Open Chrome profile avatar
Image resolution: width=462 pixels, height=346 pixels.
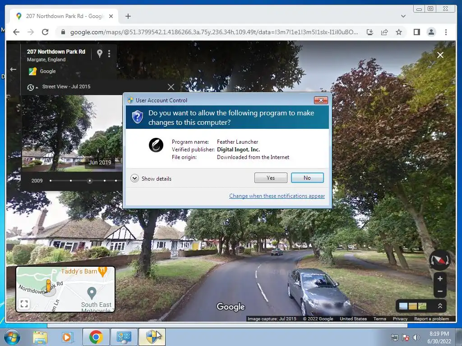coord(431,32)
